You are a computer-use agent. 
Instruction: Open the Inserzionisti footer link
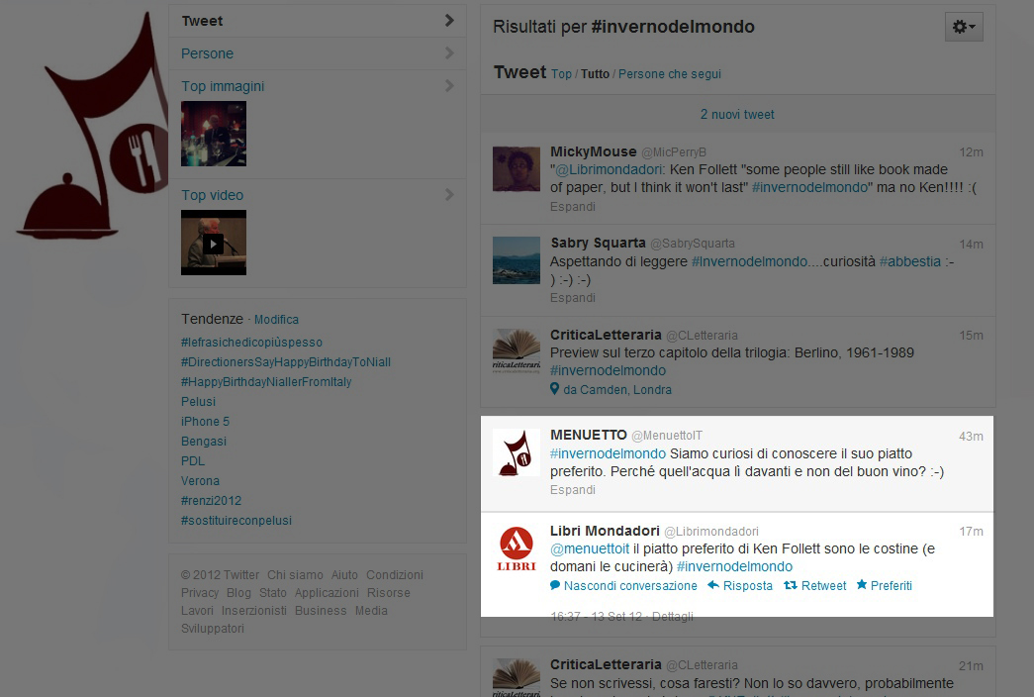(x=254, y=611)
